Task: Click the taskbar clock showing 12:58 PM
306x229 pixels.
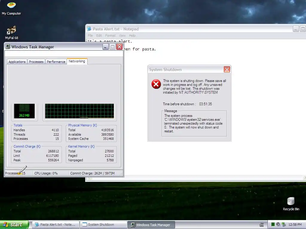Action: 295,225
